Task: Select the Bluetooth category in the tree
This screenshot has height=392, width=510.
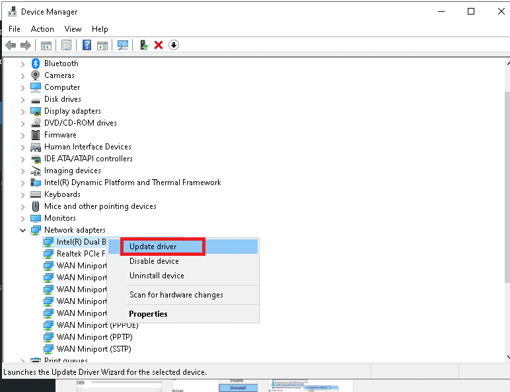Action: click(61, 63)
